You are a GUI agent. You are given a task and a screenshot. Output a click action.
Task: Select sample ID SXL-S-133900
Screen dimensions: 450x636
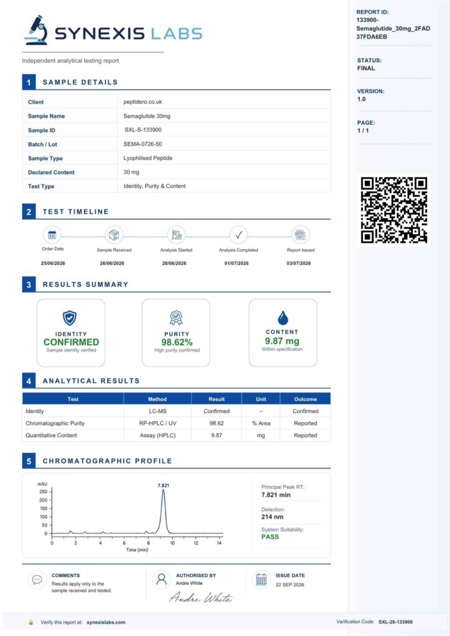pyautogui.click(x=143, y=130)
